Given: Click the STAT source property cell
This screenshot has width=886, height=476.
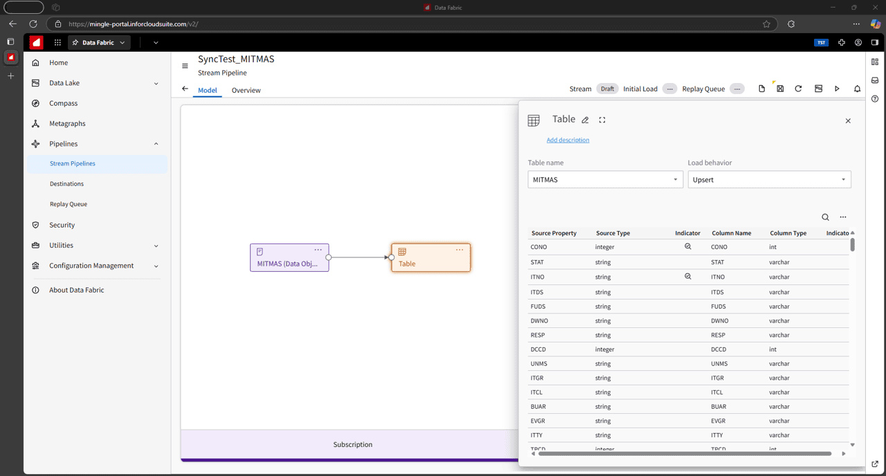Looking at the screenshot, I should (x=537, y=262).
